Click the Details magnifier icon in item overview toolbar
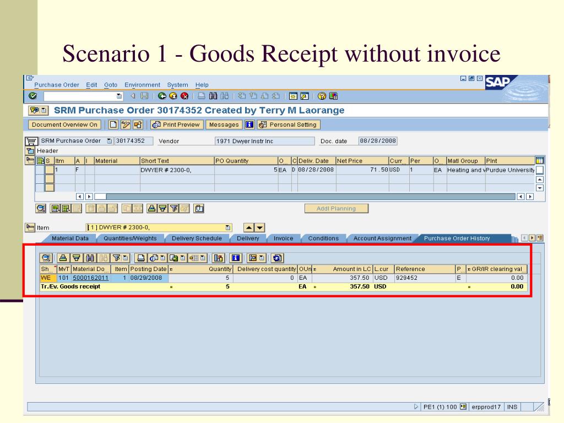 coord(41,208)
